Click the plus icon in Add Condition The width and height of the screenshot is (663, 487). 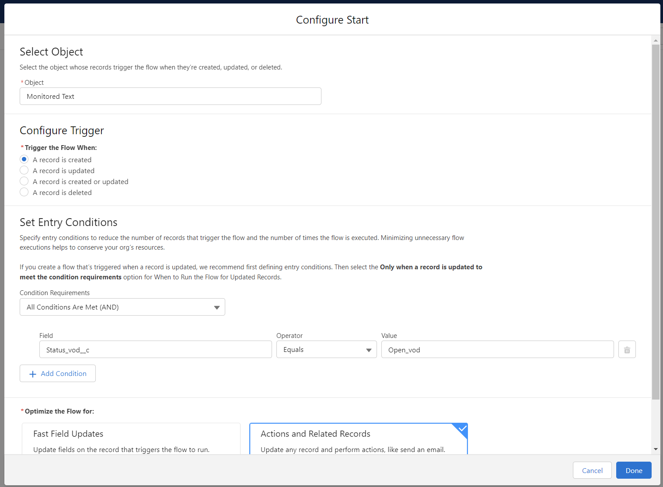33,374
